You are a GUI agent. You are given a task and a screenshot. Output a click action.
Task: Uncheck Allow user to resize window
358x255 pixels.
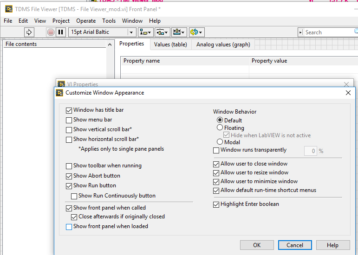[216, 173]
